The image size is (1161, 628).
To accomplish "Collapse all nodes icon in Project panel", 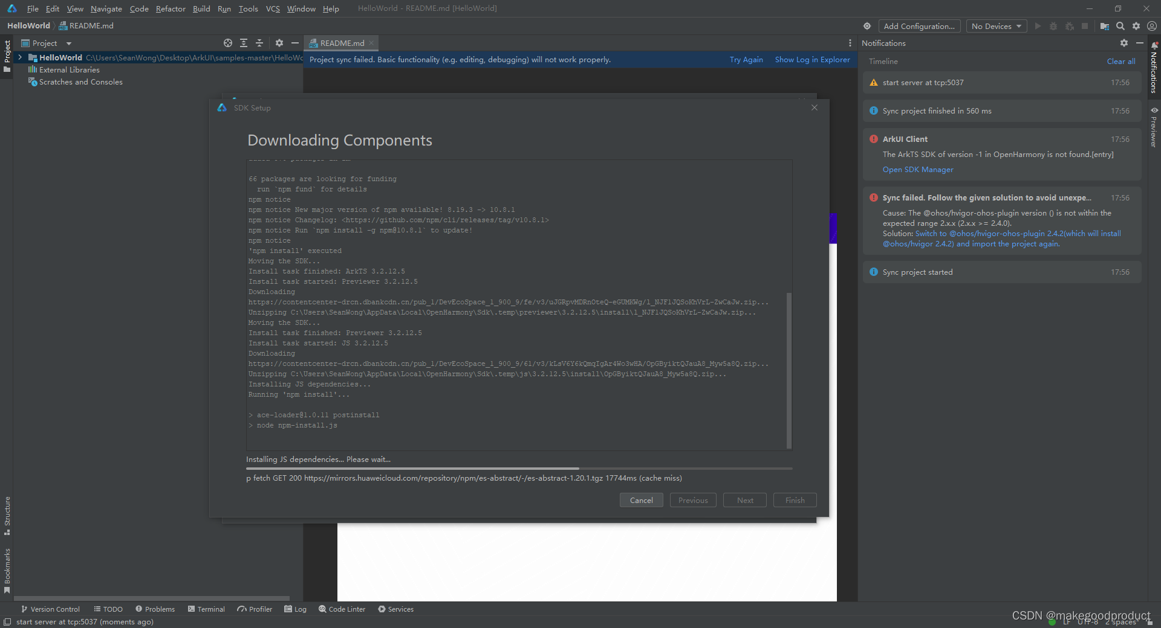I will point(259,43).
